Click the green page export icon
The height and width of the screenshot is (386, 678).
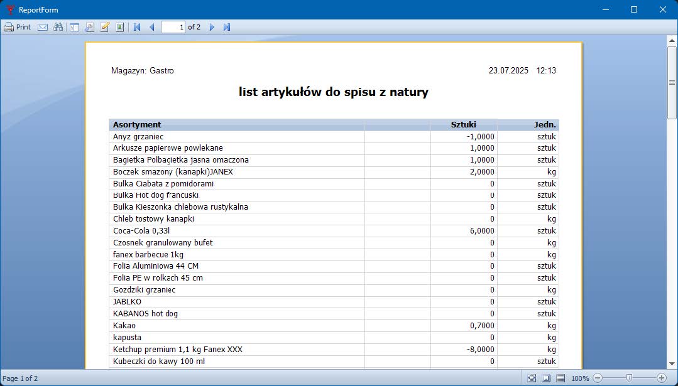pyautogui.click(x=119, y=27)
